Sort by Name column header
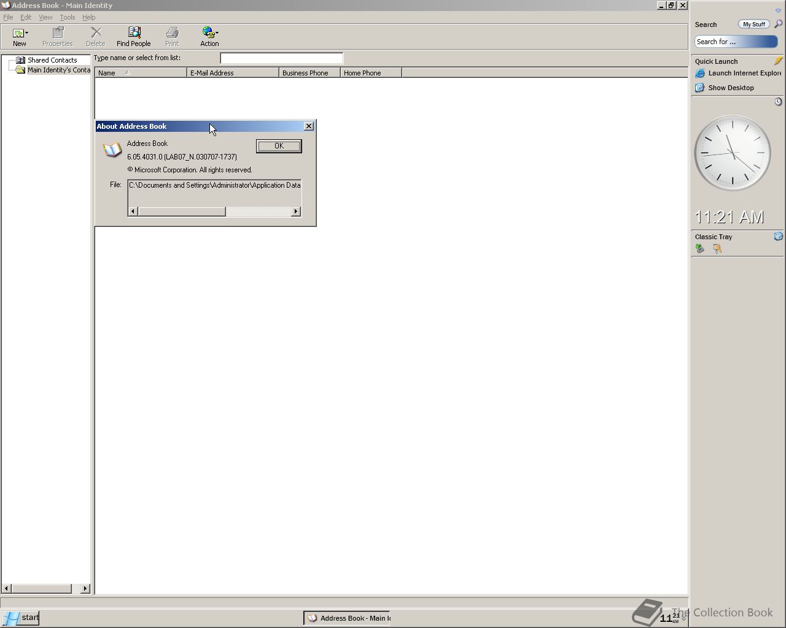Screen dimensions: 786x628 pyautogui.click(x=141, y=72)
